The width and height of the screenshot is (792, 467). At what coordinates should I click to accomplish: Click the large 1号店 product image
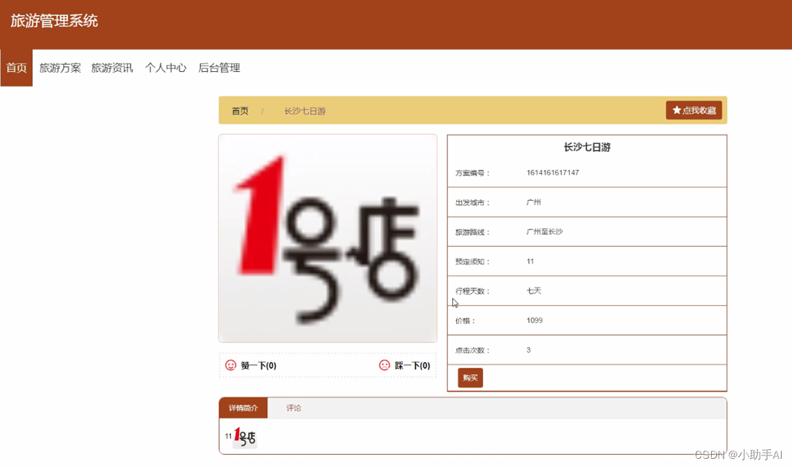tap(327, 238)
